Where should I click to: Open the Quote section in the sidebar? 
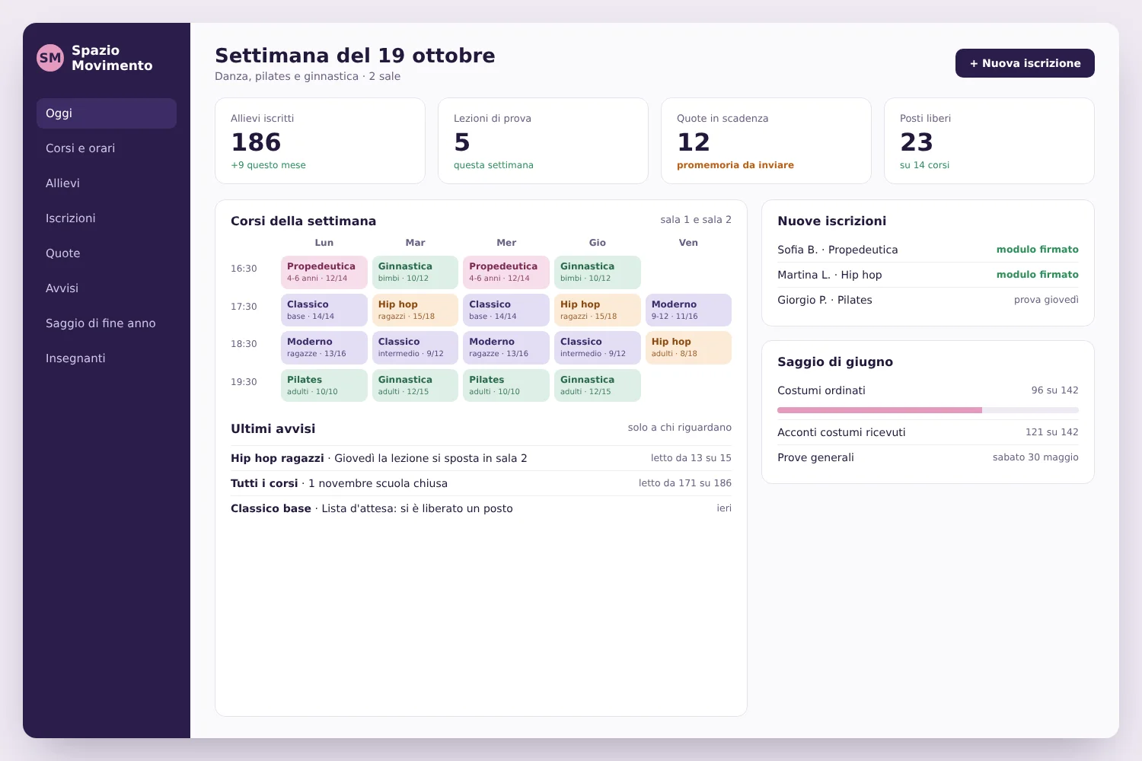coord(107,253)
